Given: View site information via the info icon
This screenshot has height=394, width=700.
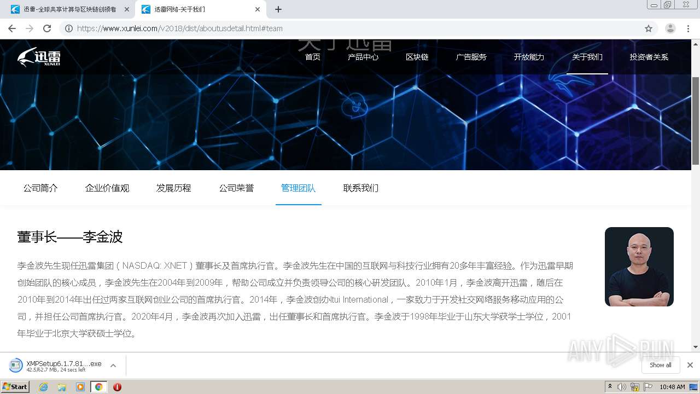Looking at the screenshot, I should click(x=69, y=28).
